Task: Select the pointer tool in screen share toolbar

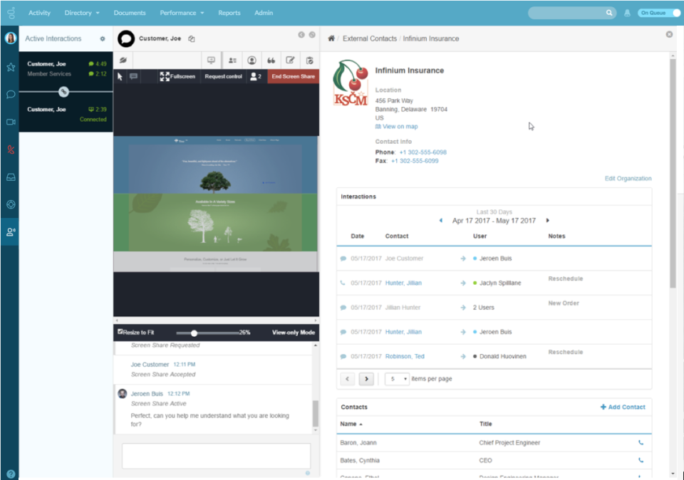Action: [x=120, y=76]
